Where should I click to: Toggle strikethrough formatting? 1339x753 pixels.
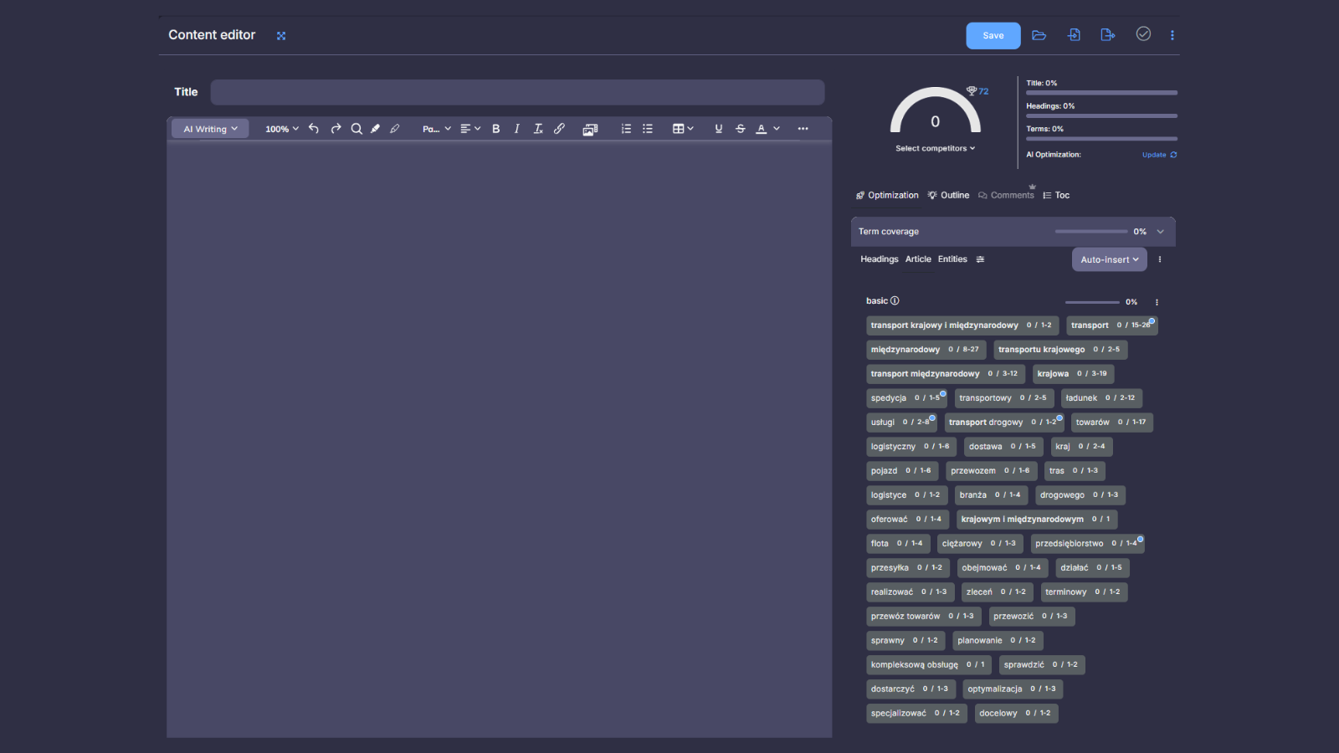coord(741,129)
